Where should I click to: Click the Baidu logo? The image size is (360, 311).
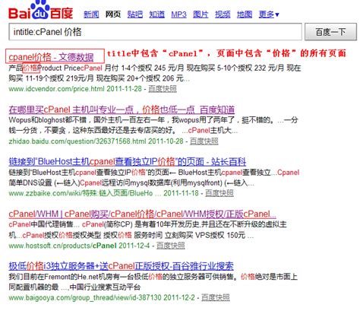tap(41, 10)
